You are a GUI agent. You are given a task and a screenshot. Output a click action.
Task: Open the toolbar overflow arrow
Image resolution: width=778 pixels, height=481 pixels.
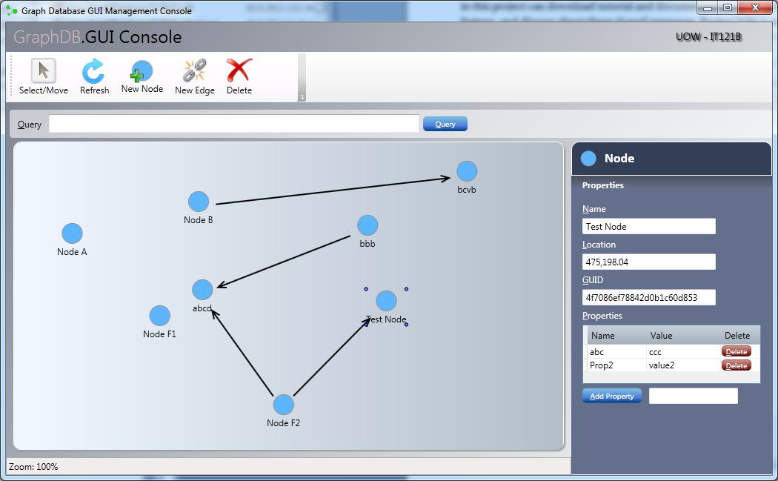point(302,96)
